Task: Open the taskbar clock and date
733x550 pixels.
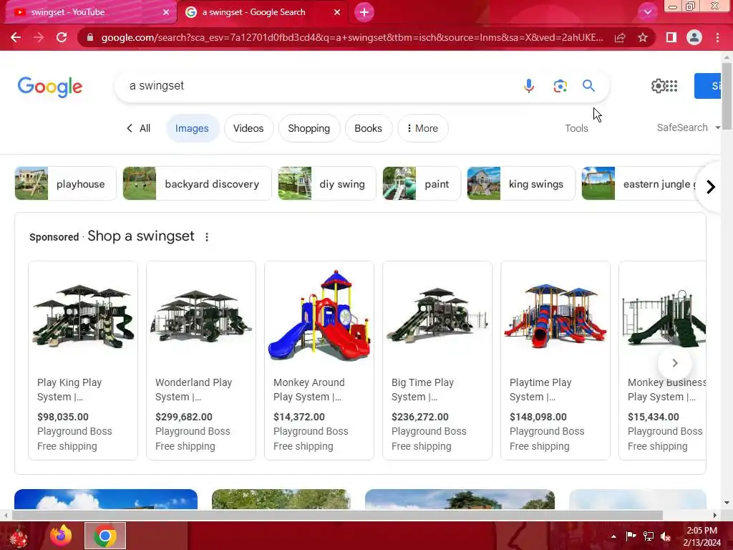Action: (x=702, y=536)
